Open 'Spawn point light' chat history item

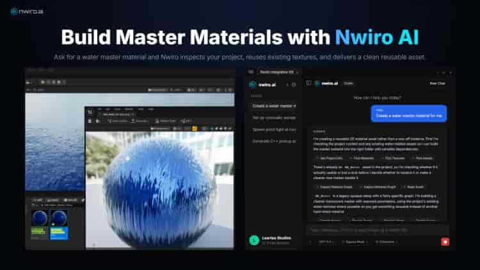(x=273, y=129)
